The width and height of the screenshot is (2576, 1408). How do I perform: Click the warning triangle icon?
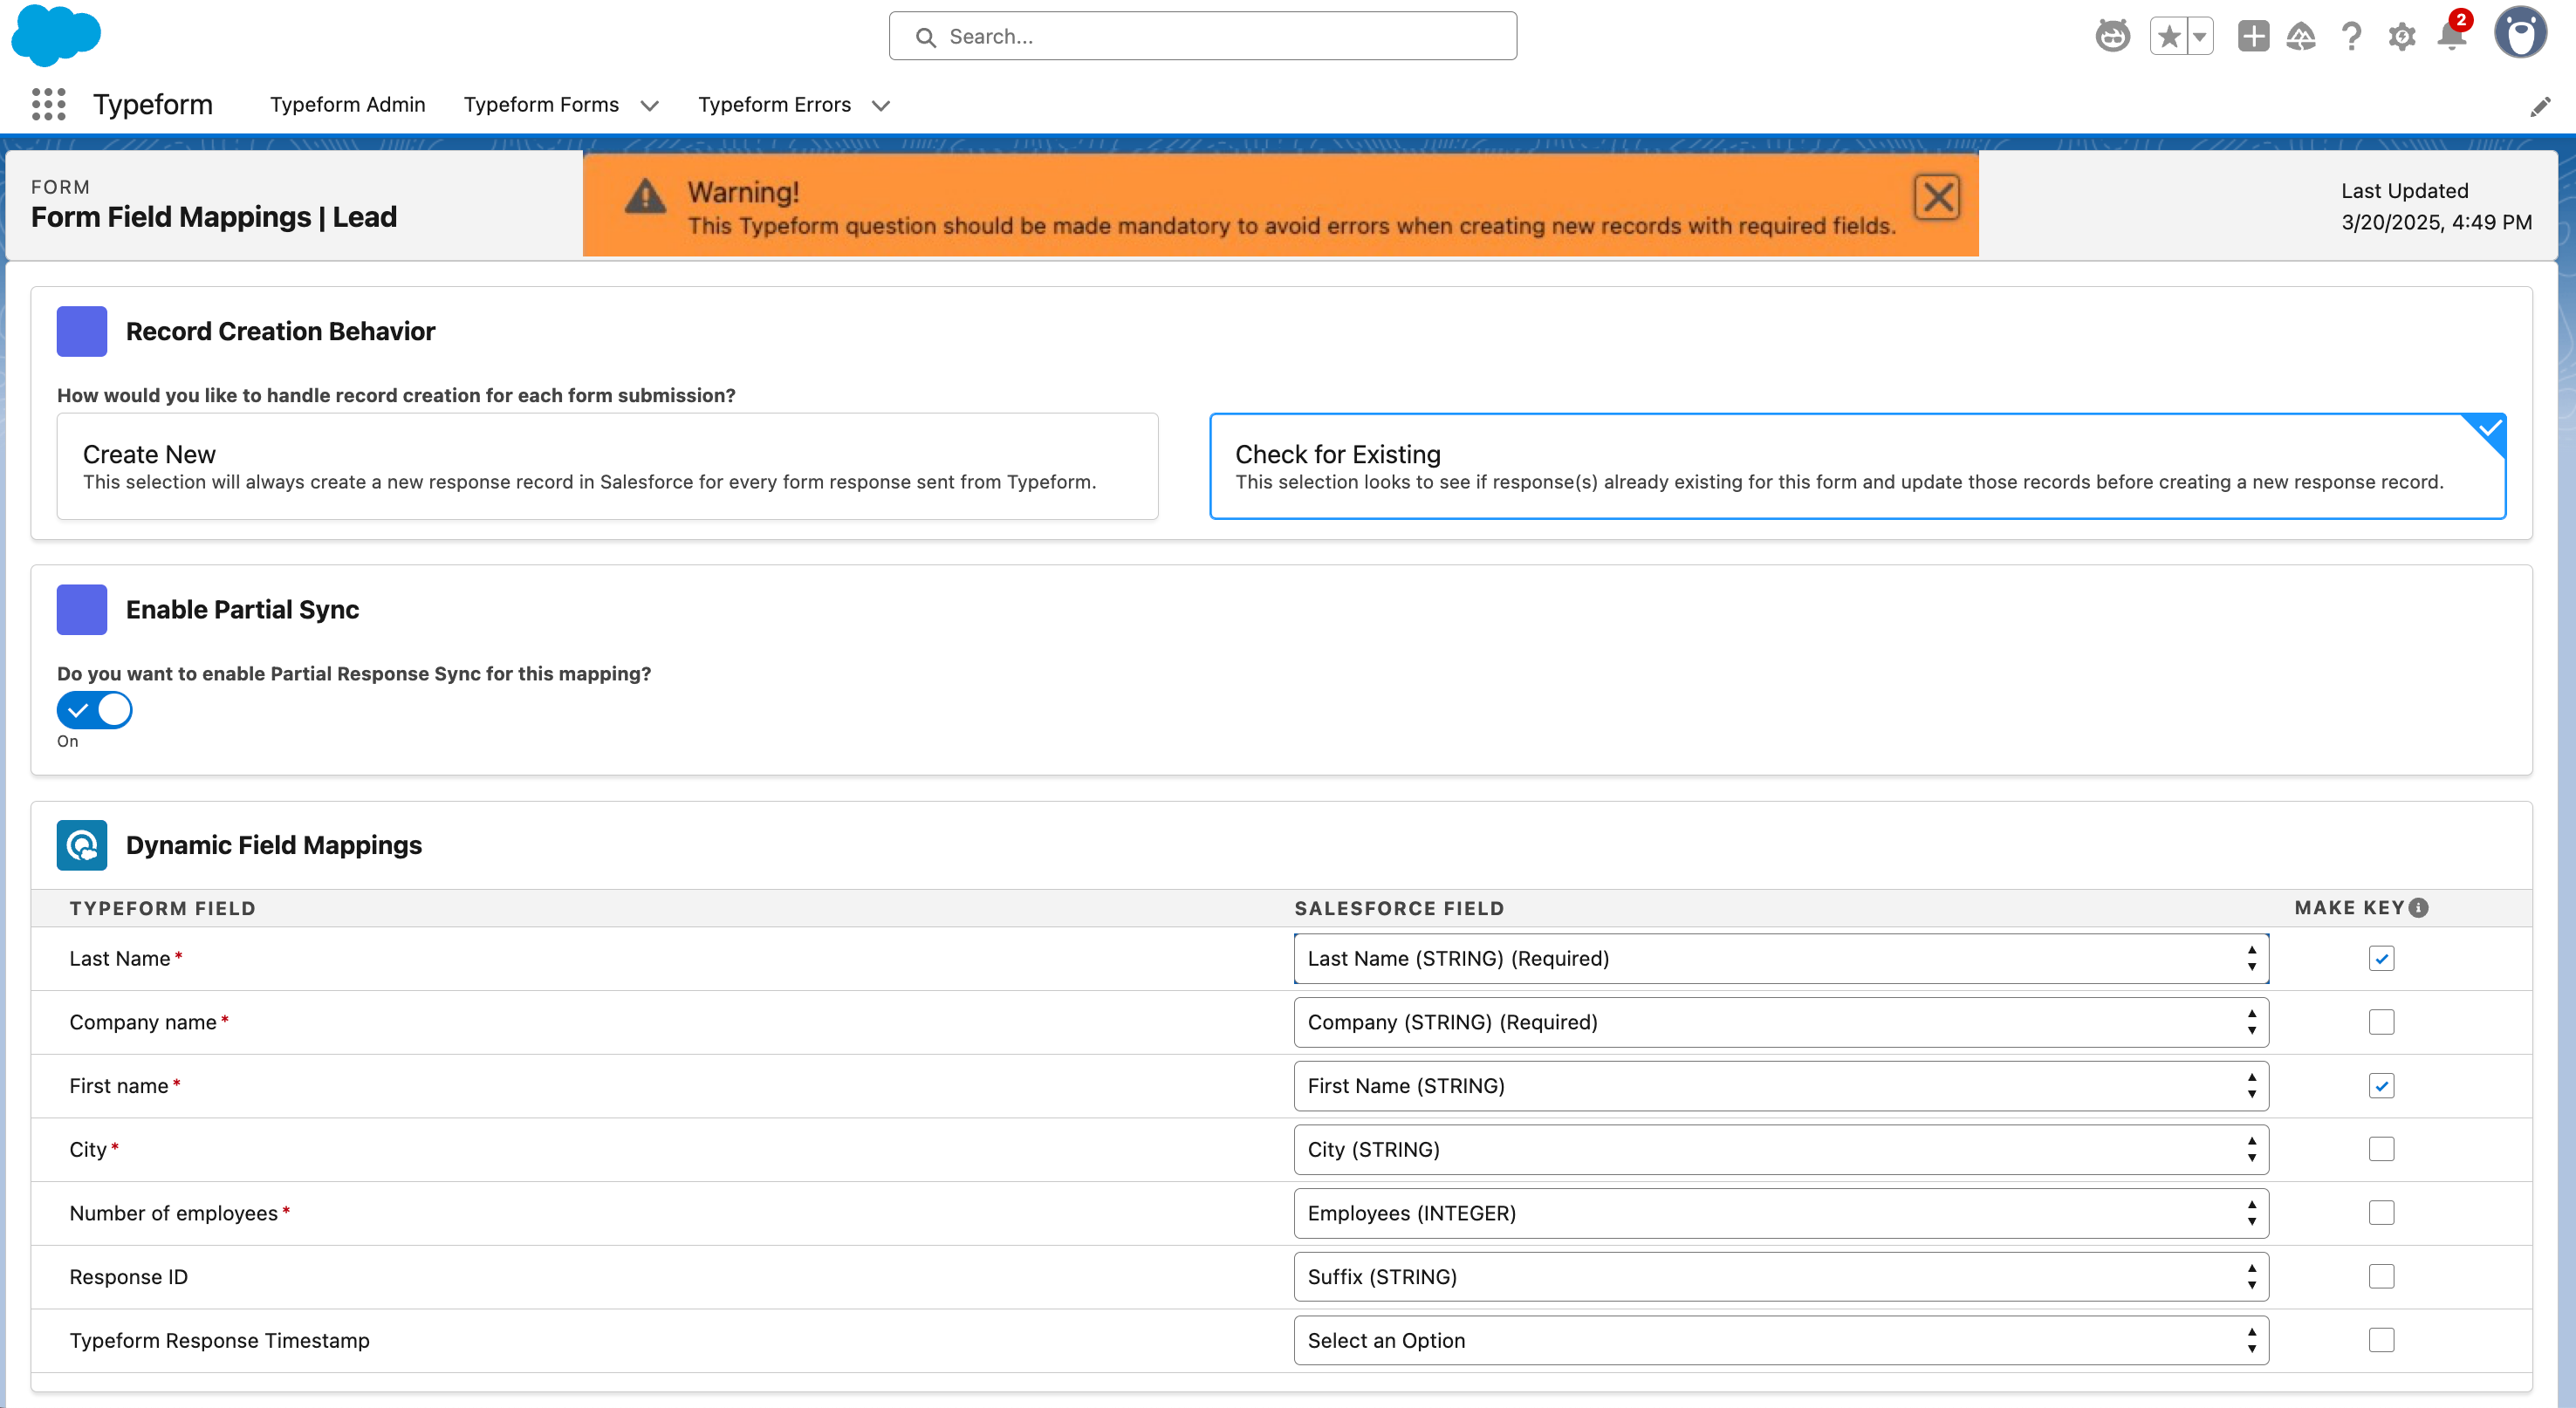pos(645,196)
